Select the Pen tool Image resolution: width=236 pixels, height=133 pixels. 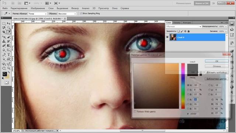click(4, 55)
